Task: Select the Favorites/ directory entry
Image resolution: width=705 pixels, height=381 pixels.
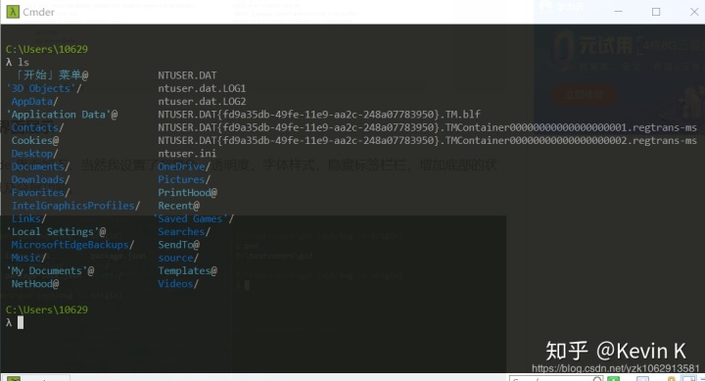Action: pyautogui.click(x=40, y=193)
